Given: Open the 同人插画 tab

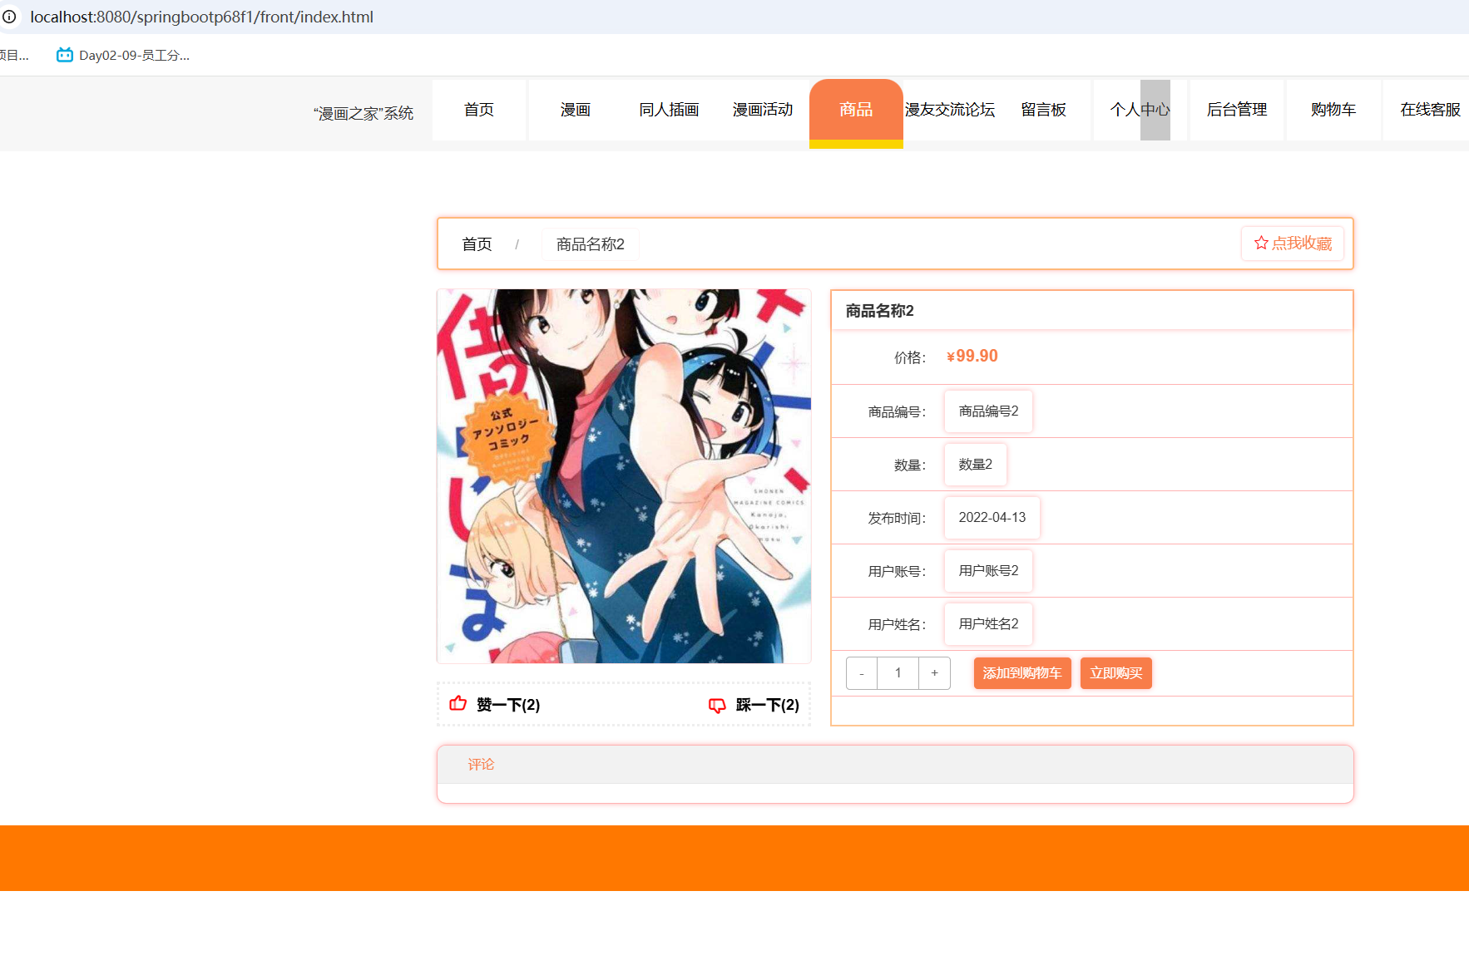Looking at the screenshot, I should (x=669, y=110).
